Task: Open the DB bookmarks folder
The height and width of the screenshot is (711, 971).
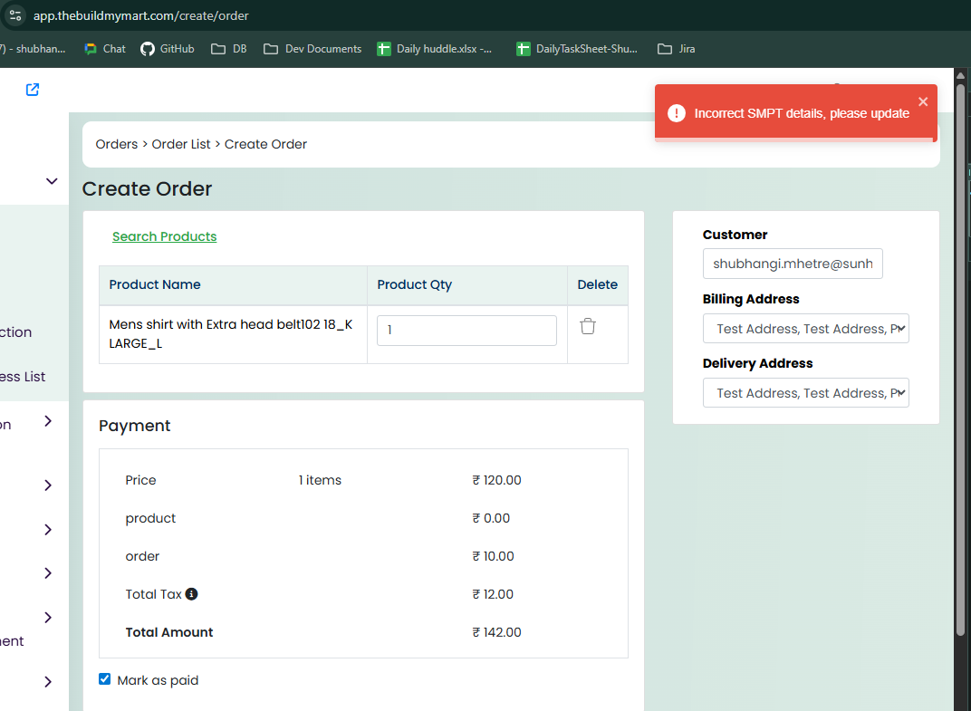Action: point(228,49)
